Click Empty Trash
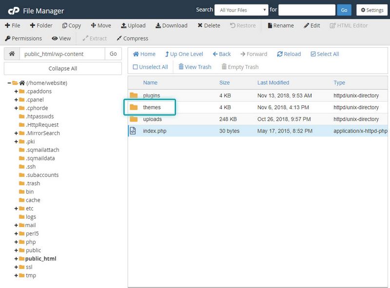Screen dimensions: 390x288 pos(240,67)
